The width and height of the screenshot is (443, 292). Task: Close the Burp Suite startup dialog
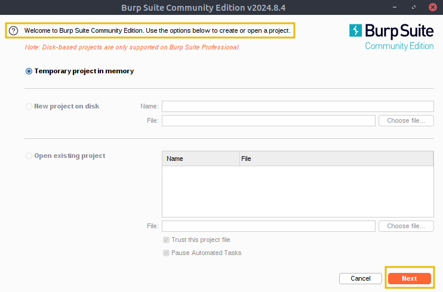pyautogui.click(x=432, y=7)
